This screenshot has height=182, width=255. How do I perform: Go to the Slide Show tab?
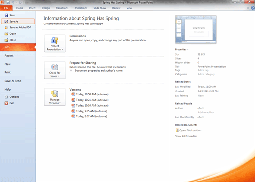tap(100, 8)
